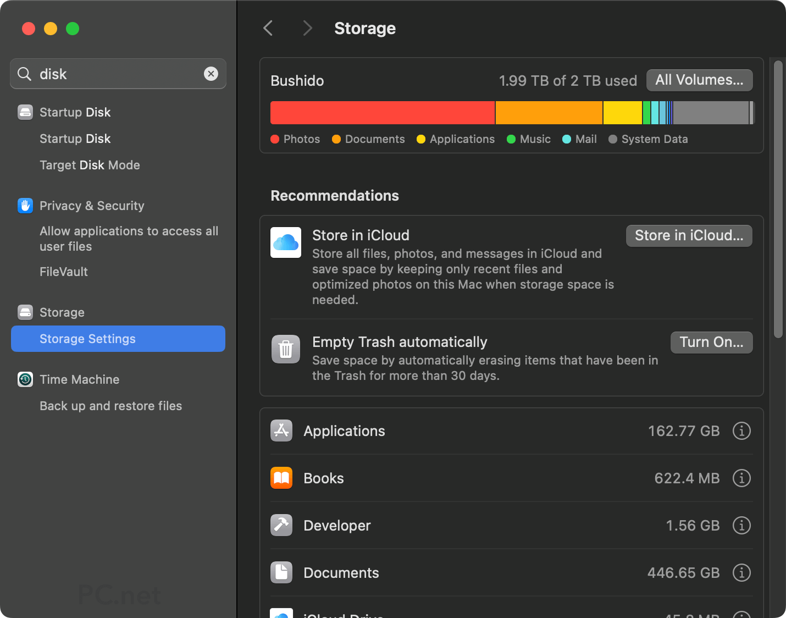
Task: Open Allow applications to access all user files
Action: click(x=129, y=239)
